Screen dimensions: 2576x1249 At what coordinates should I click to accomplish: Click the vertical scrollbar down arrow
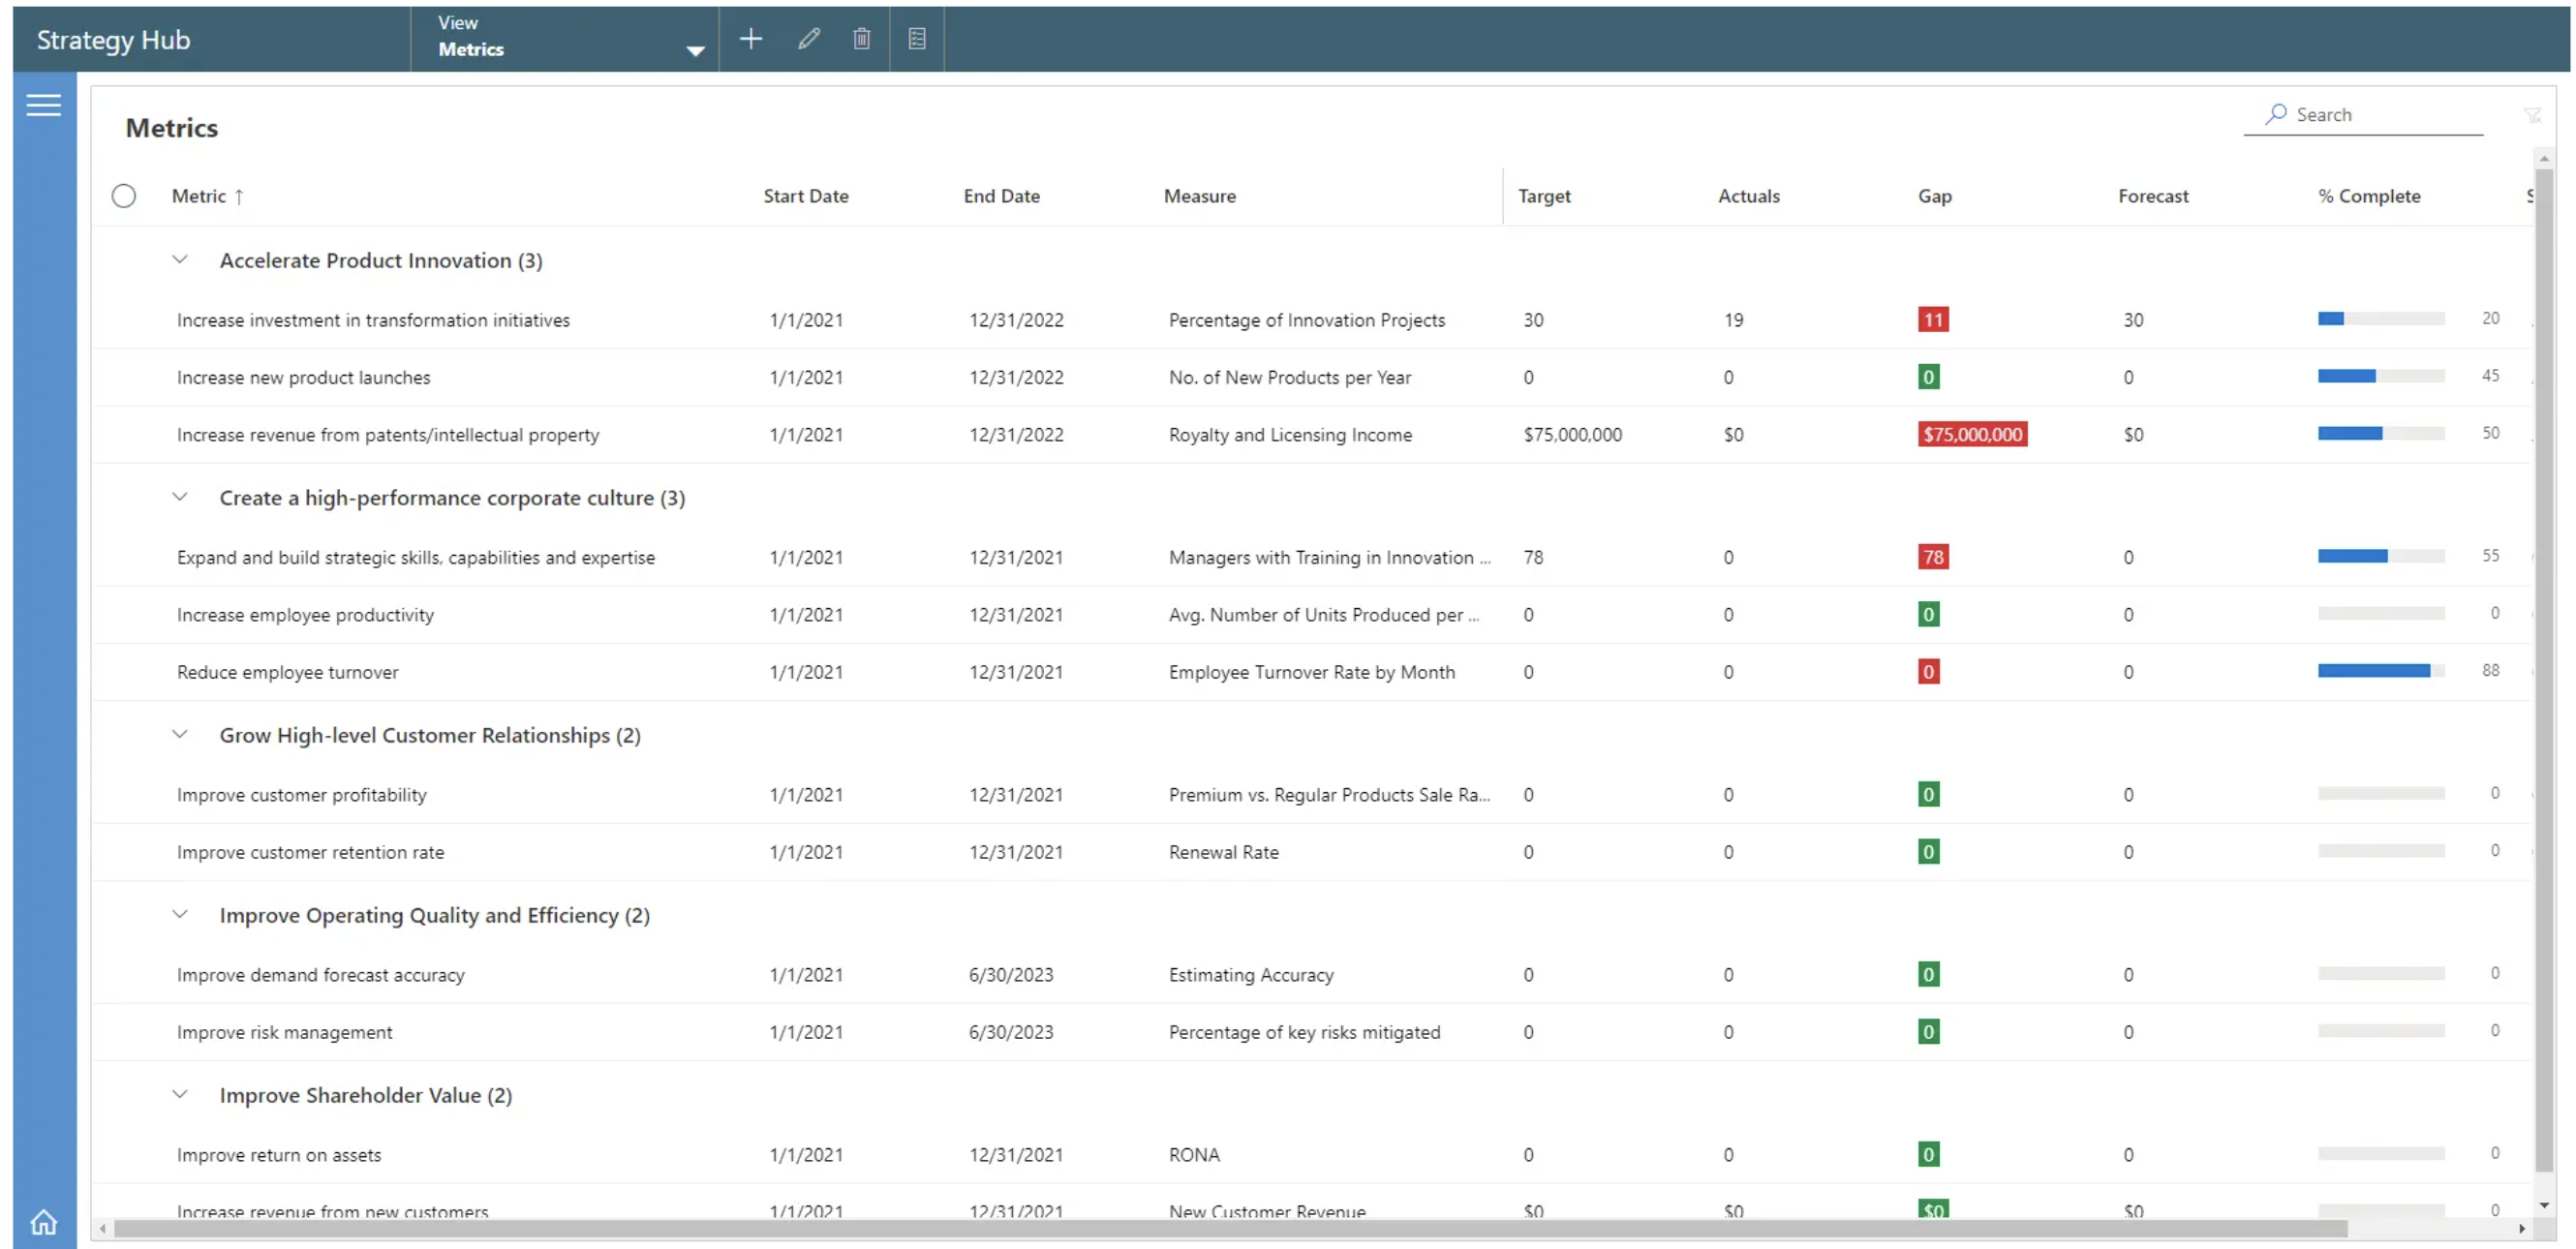(2544, 1204)
